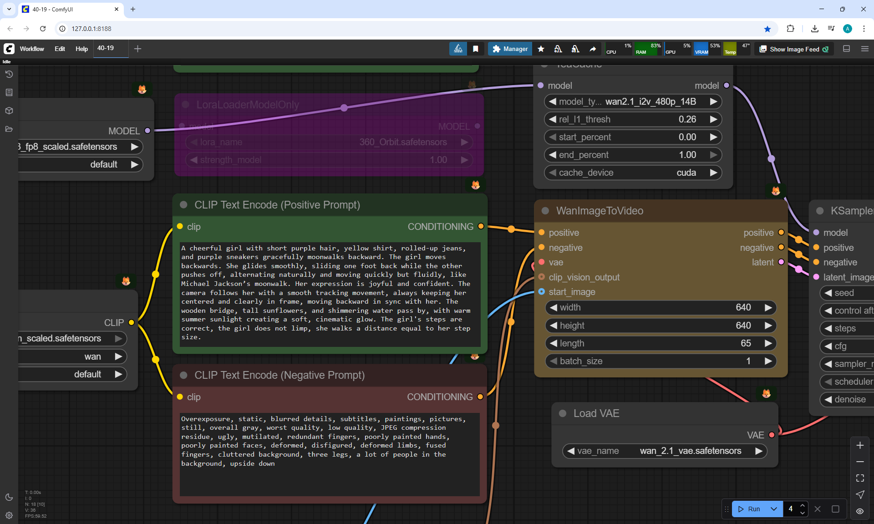Screen dimensions: 874x524
Task: Collapse the WanImageToVideo node via its dot
Action: (x=545, y=211)
